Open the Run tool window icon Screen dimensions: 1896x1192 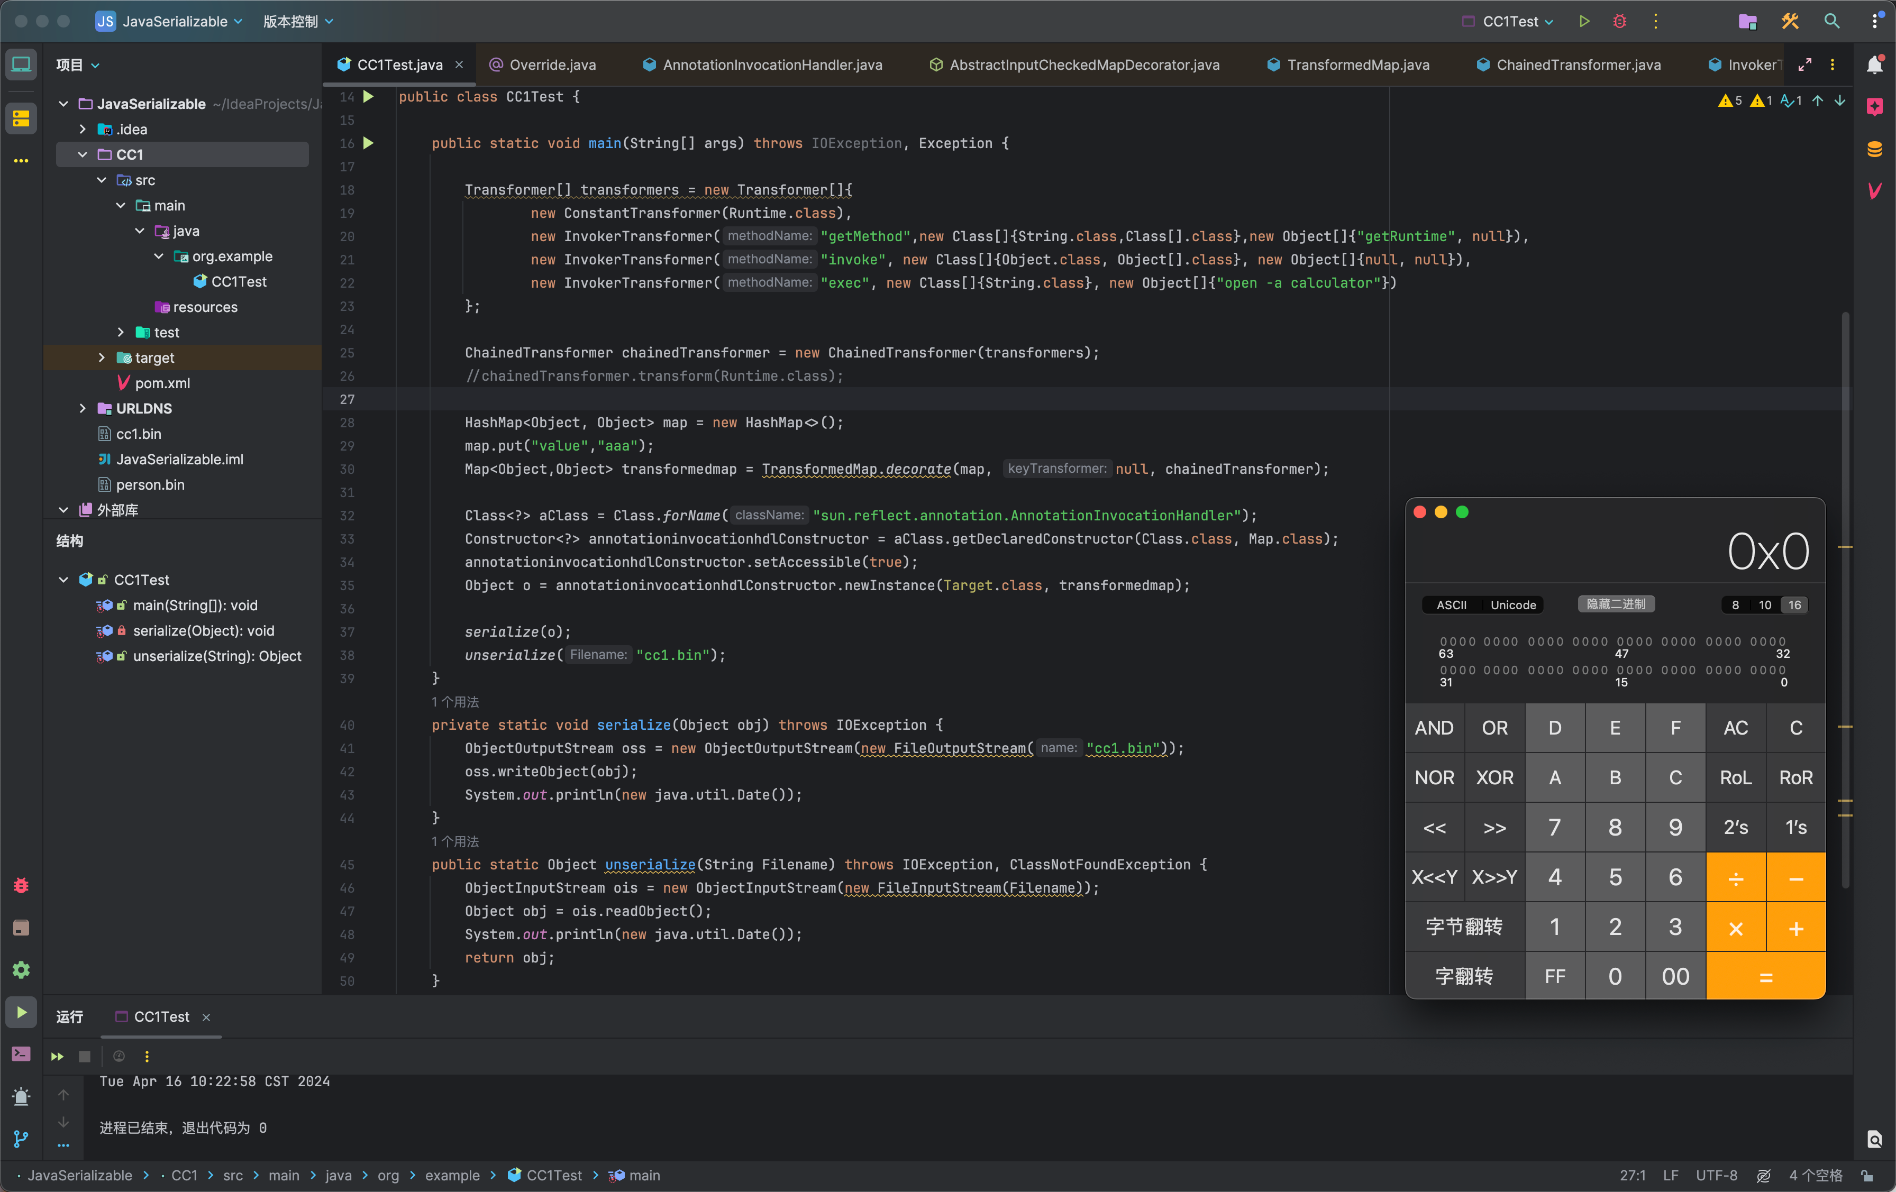point(21,1012)
